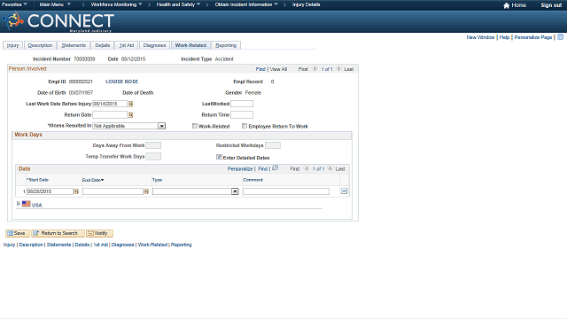Select the Work-Related tab

(x=190, y=45)
